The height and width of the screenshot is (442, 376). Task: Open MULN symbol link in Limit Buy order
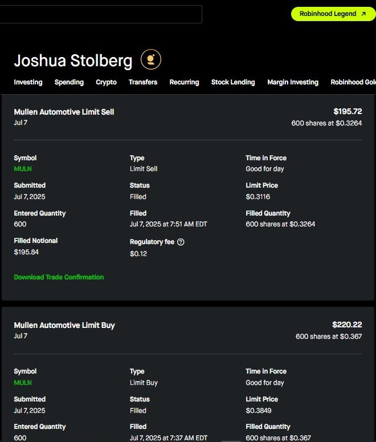tap(23, 383)
